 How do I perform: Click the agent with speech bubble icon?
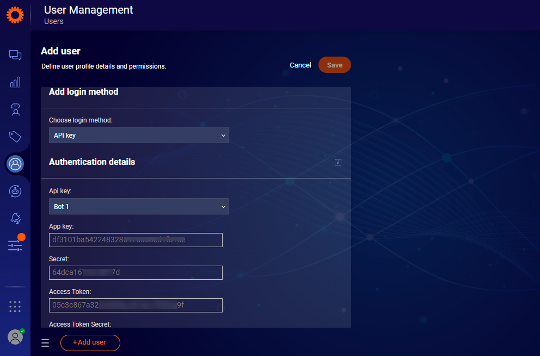15,109
